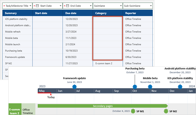This screenshot has height=115, width=196.
Task: Click the green SP M2 milestone marker
Action: (166, 111)
